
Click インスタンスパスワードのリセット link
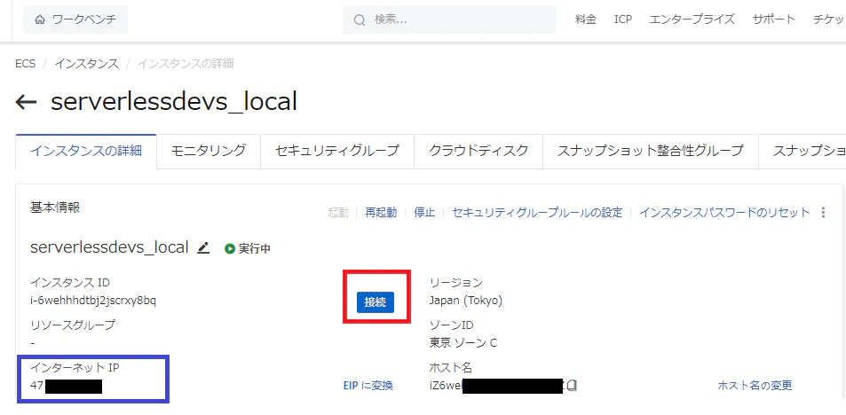tap(724, 212)
